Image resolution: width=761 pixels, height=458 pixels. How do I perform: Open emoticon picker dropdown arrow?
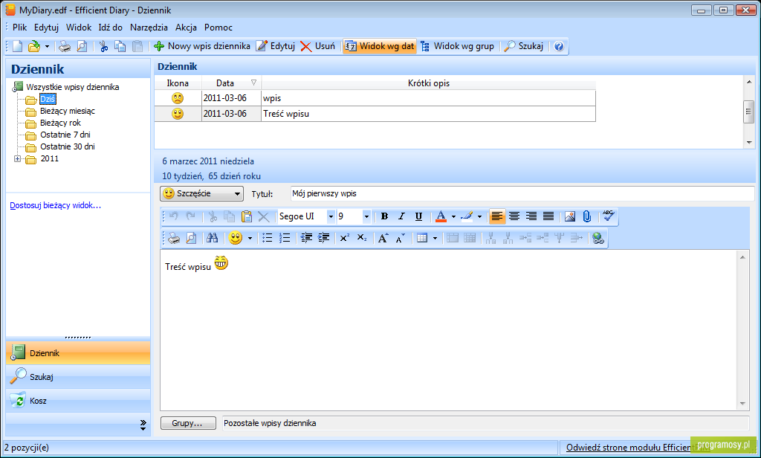pos(250,238)
